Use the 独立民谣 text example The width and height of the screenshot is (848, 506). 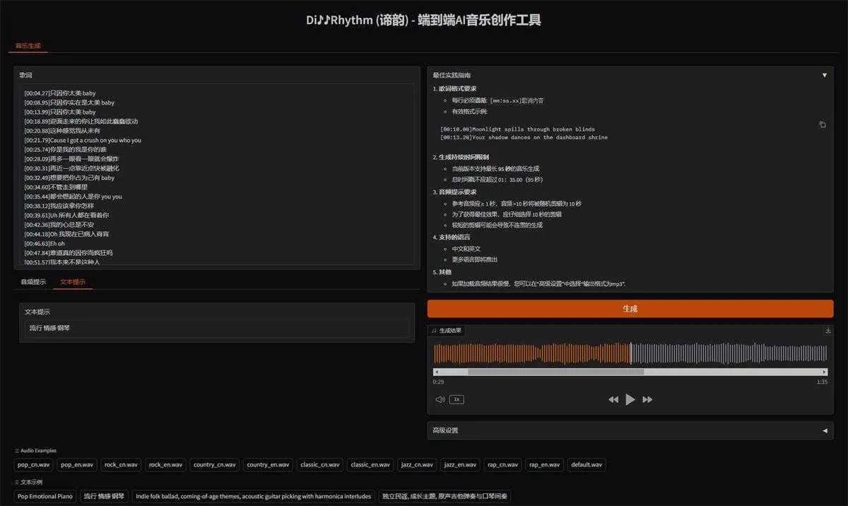point(444,496)
